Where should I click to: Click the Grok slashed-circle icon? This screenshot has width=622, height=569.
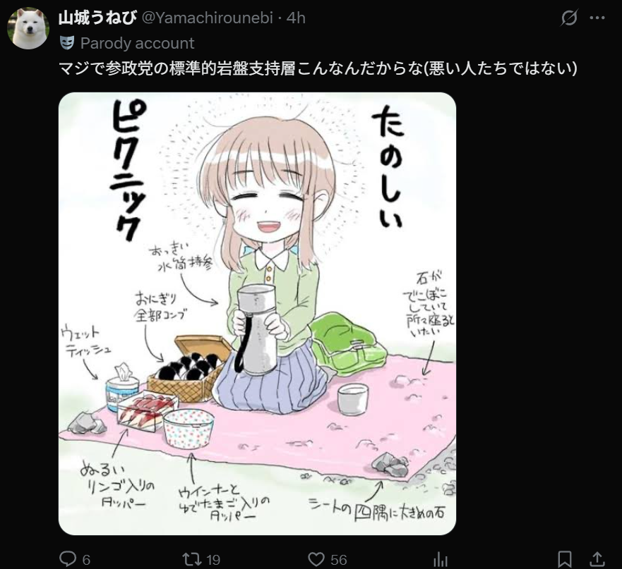[x=569, y=18]
